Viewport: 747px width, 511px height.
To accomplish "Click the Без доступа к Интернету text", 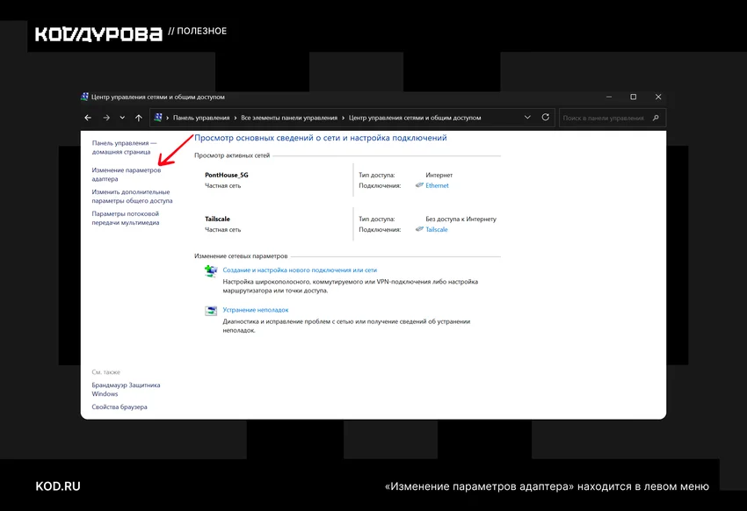I will coord(461,219).
